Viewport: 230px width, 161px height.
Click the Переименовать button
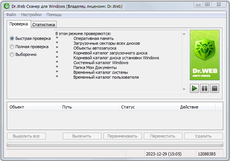[x=122, y=136]
